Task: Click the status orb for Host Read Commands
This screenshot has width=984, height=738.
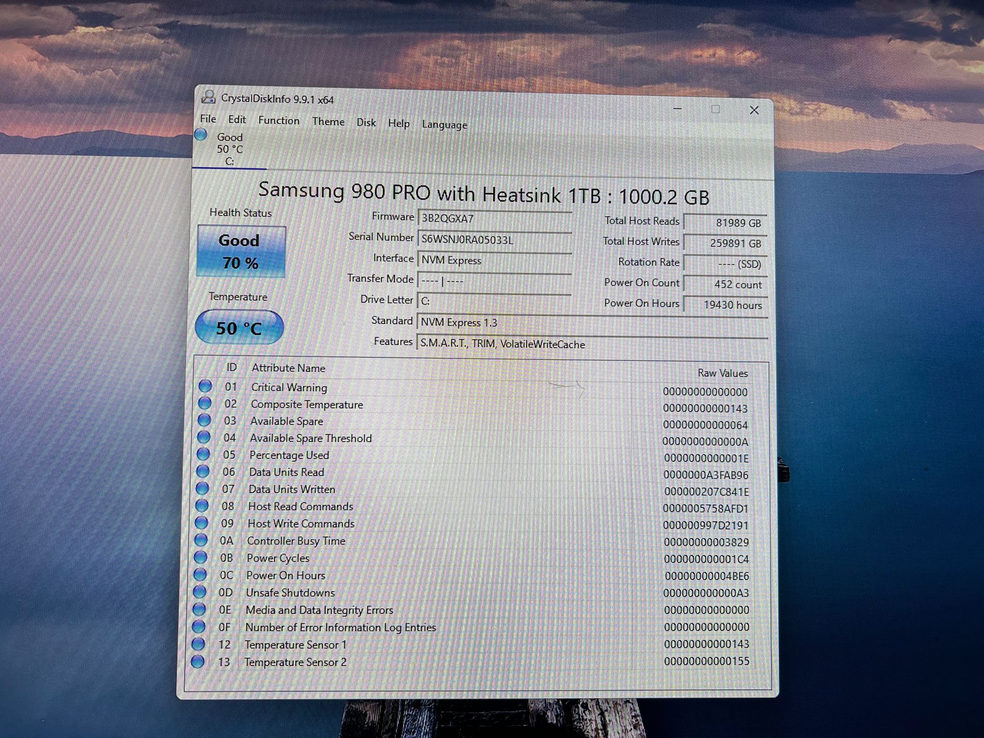Action: point(202,505)
